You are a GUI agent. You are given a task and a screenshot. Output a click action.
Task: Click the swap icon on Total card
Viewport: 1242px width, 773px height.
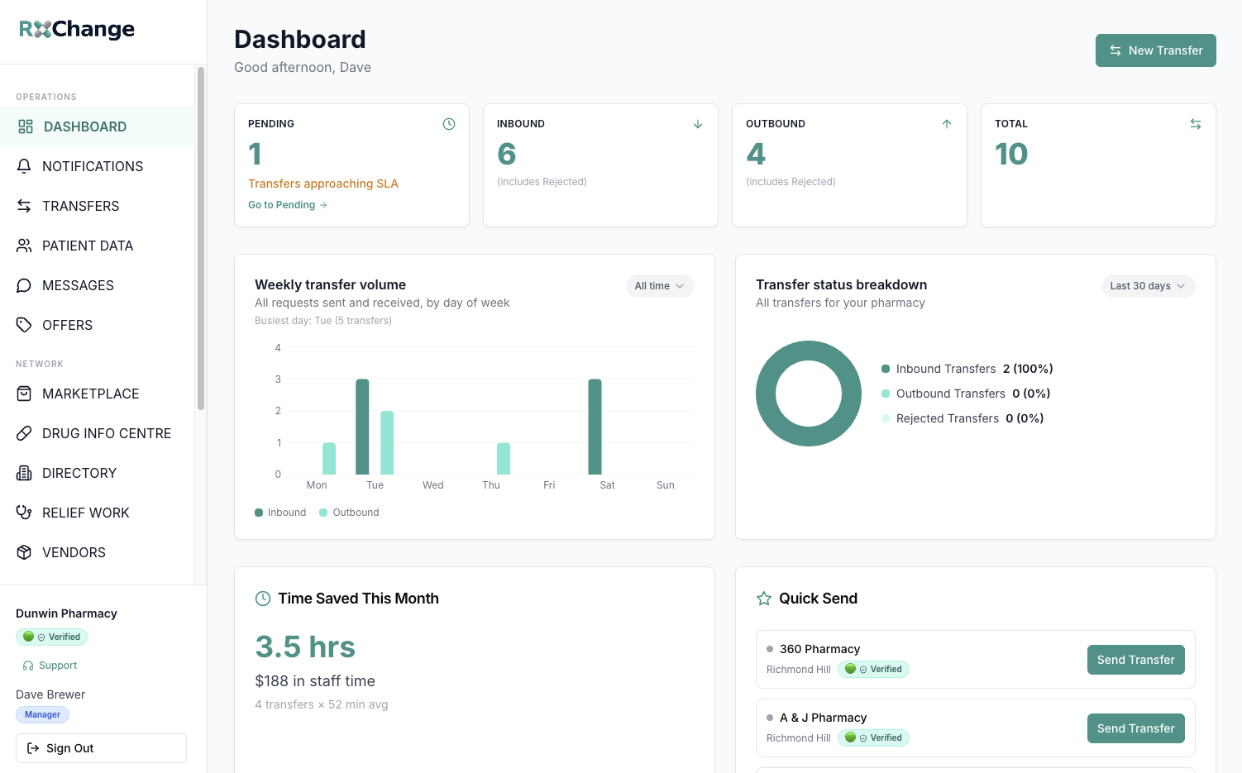tap(1196, 124)
